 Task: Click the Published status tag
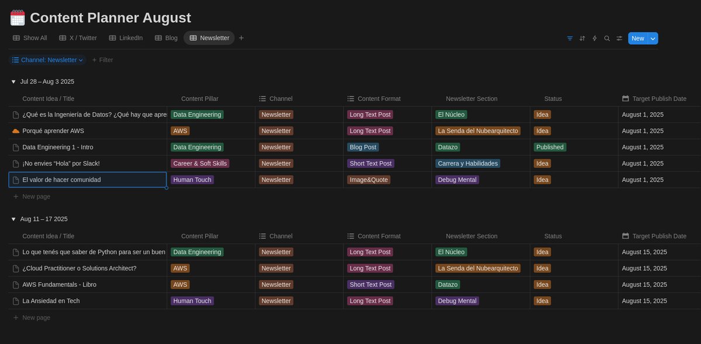(x=550, y=148)
